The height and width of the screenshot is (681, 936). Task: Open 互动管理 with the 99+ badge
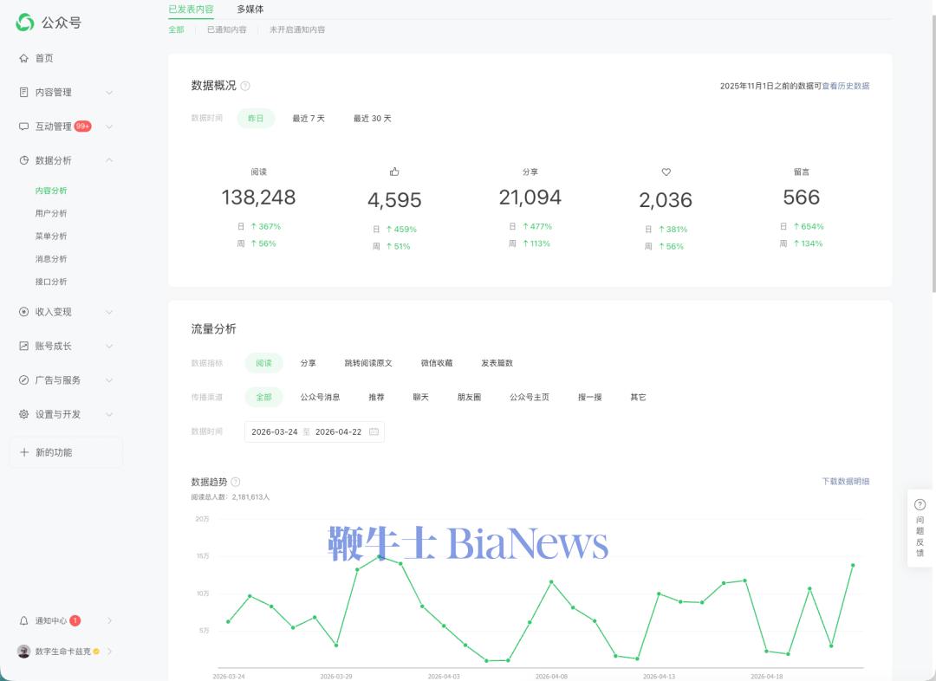coord(24,126)
